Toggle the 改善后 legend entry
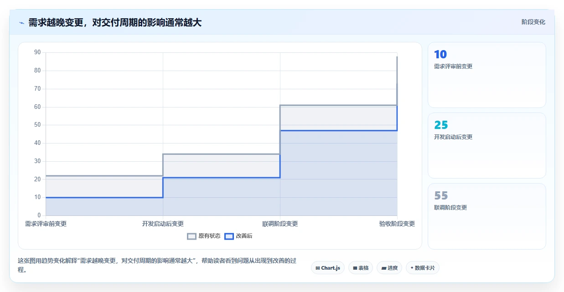The height and width of the screenshot is (292, 564). 238,236
